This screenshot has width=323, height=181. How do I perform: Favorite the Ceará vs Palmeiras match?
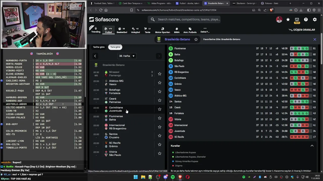159,100
